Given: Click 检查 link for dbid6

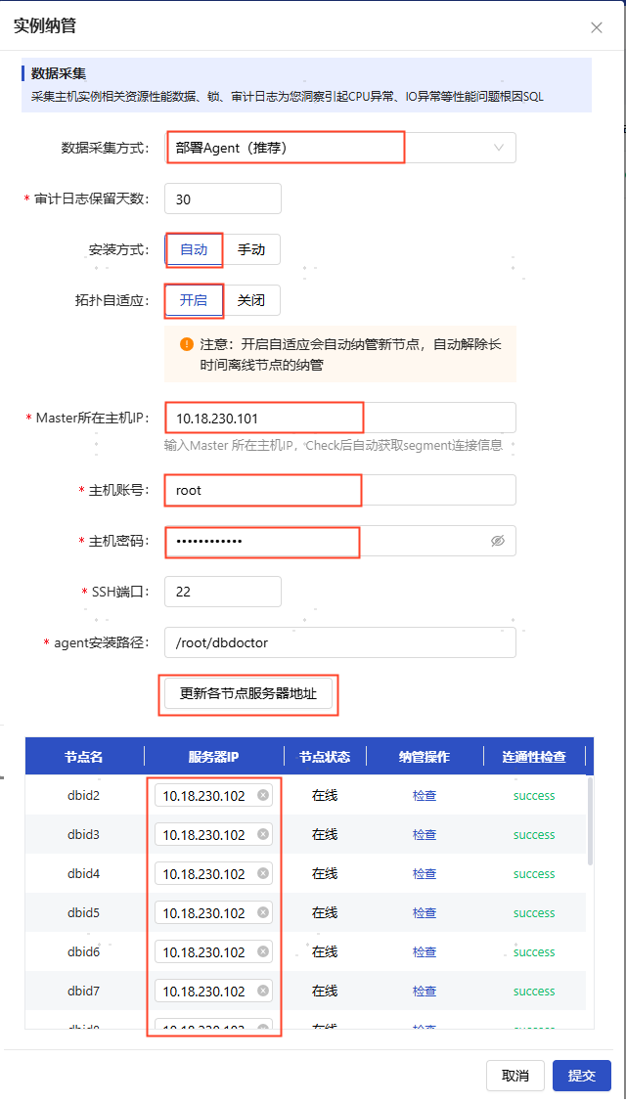Looking at the screenshot, I should point(425,951).
